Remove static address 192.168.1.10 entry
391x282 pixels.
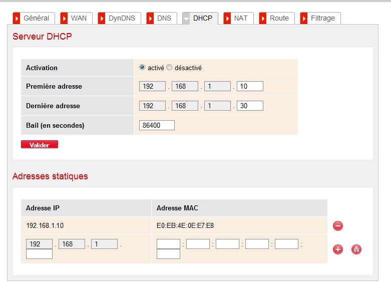pos(338,226)
